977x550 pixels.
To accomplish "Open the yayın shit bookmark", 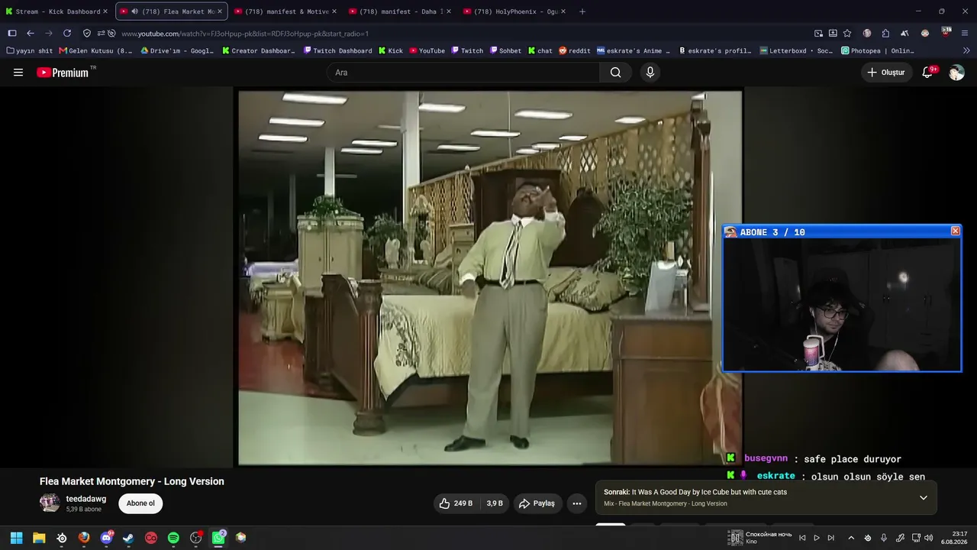I will click(x=30, y=51).
